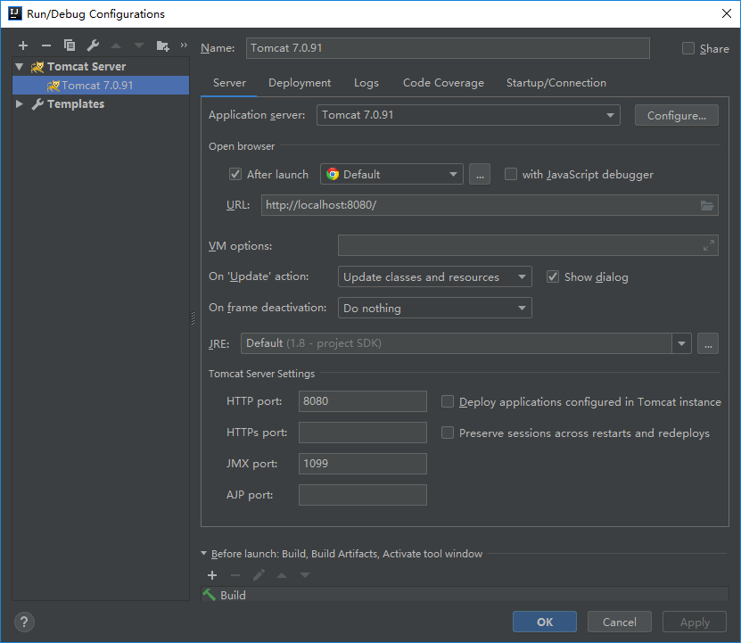Collapse Before launch section
741x643 pixels.
pyautogui.click(x=203, y=553)
